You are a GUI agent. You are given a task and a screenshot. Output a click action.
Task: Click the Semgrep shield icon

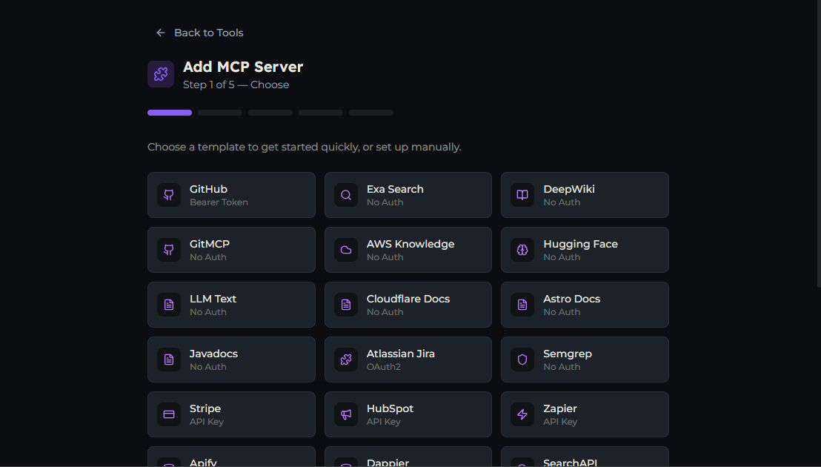point(522,360)
